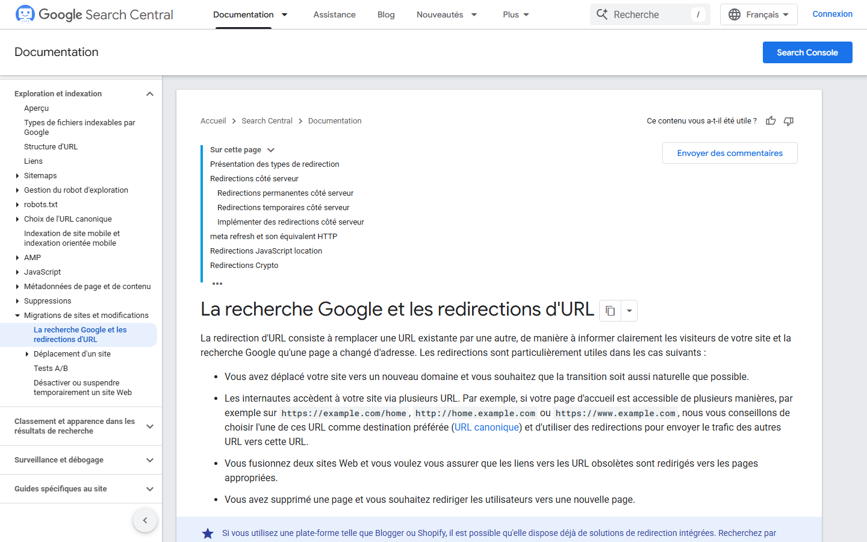Open Tests A/B sidebar item

coord(51,369)
